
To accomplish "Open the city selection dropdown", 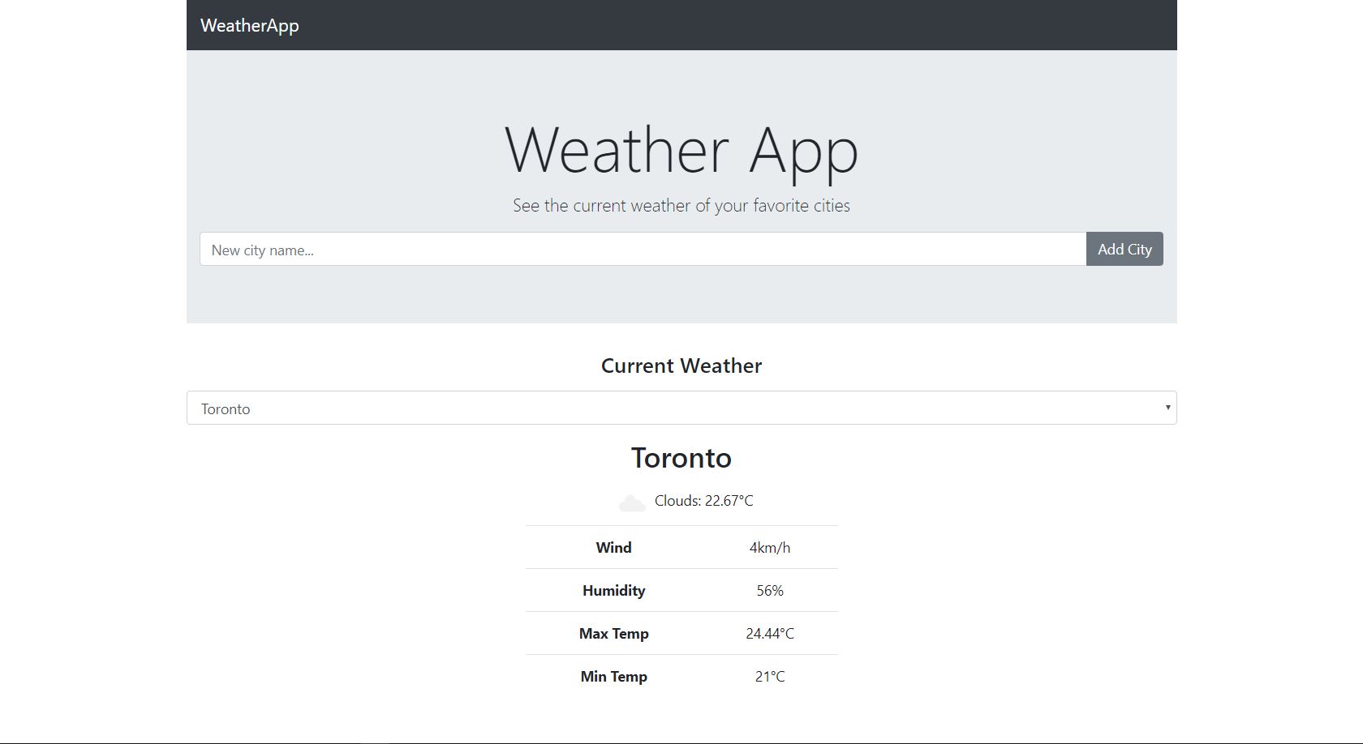I will point(681,408).
